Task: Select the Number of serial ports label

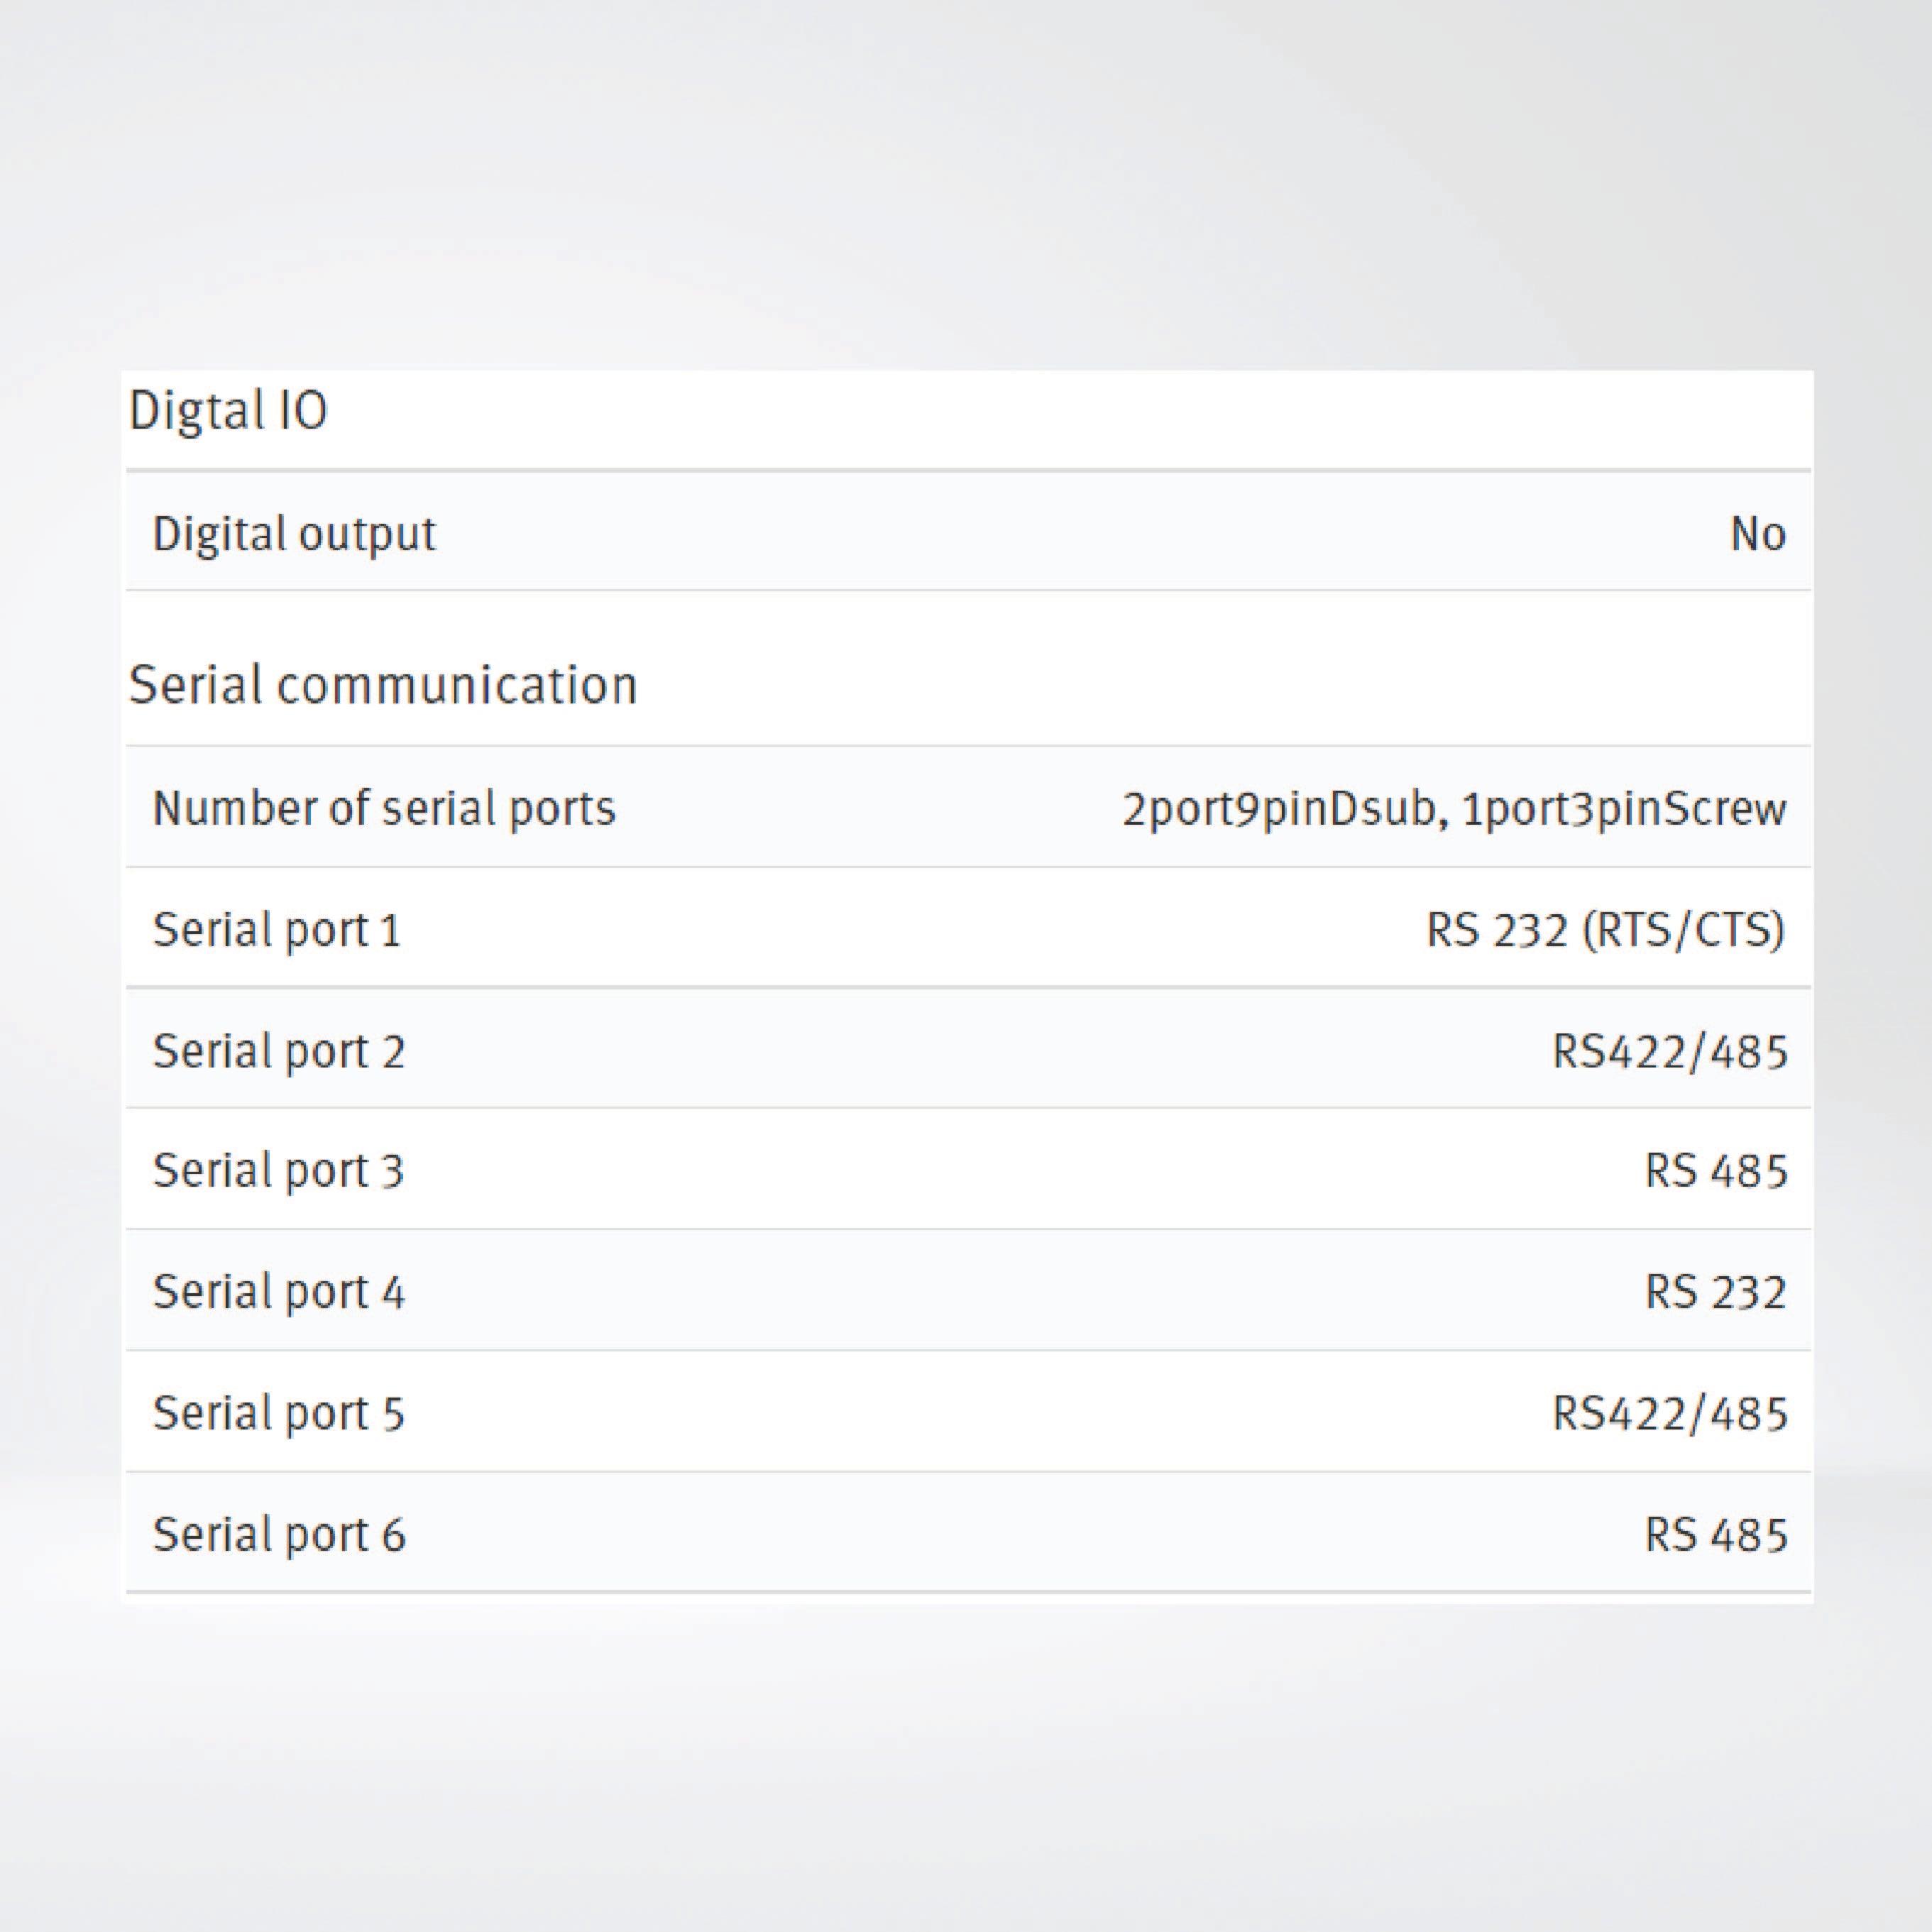Action: point(383,808)
